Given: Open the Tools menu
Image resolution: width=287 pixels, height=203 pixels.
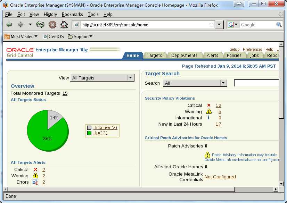Looking at the screenshot, I should point(93,14).
